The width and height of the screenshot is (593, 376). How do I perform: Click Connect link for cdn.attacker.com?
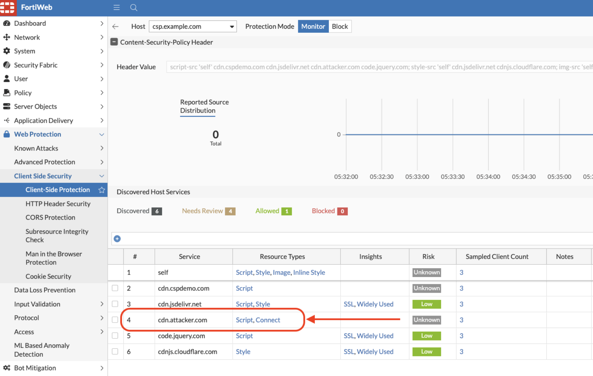(268, 320)
